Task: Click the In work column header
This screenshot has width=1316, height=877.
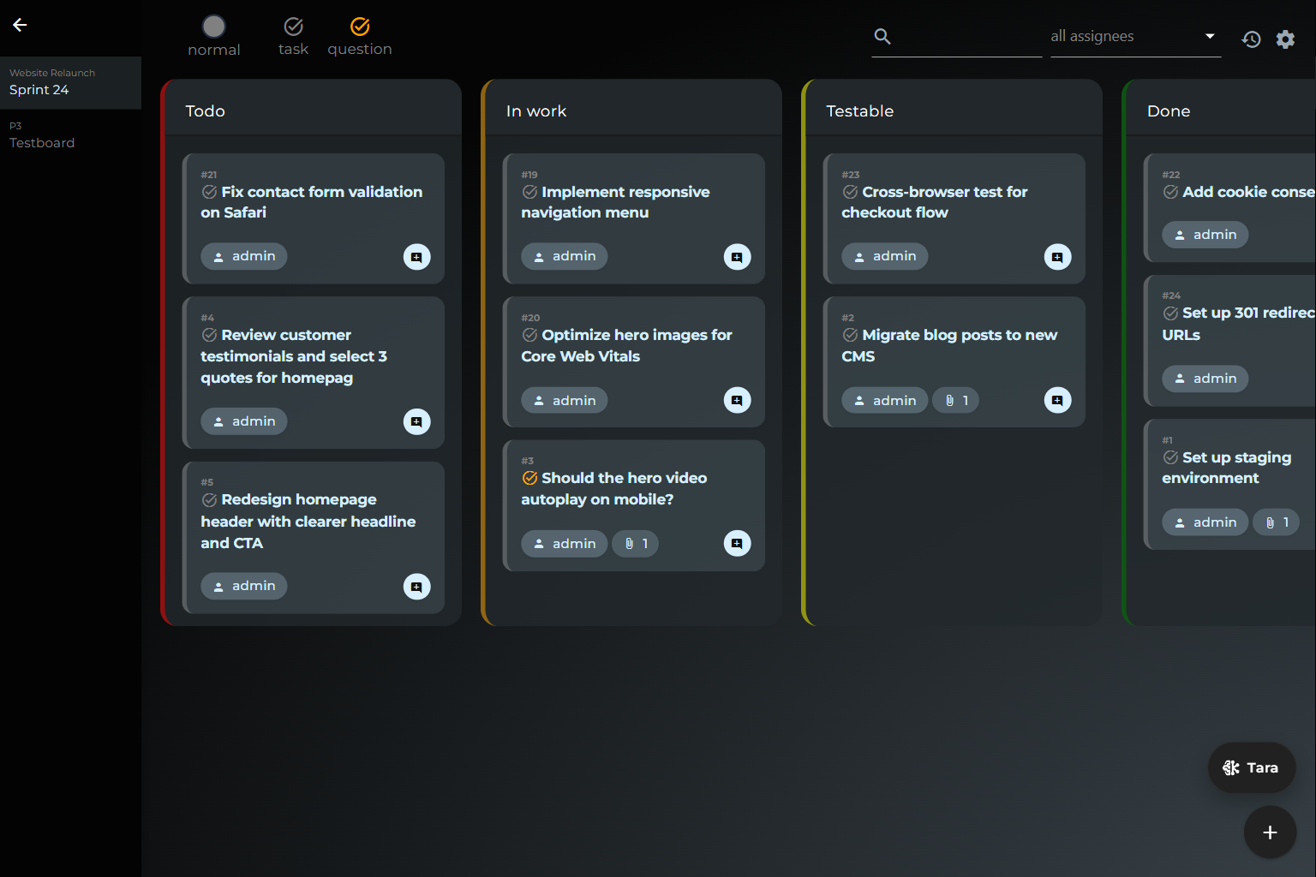Action: [x=536, y=110]
